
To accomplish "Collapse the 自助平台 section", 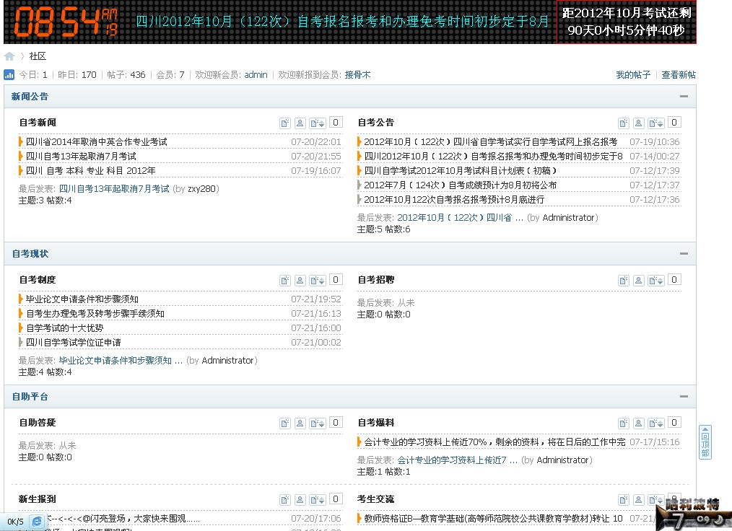I will click(x=684, y=397).
